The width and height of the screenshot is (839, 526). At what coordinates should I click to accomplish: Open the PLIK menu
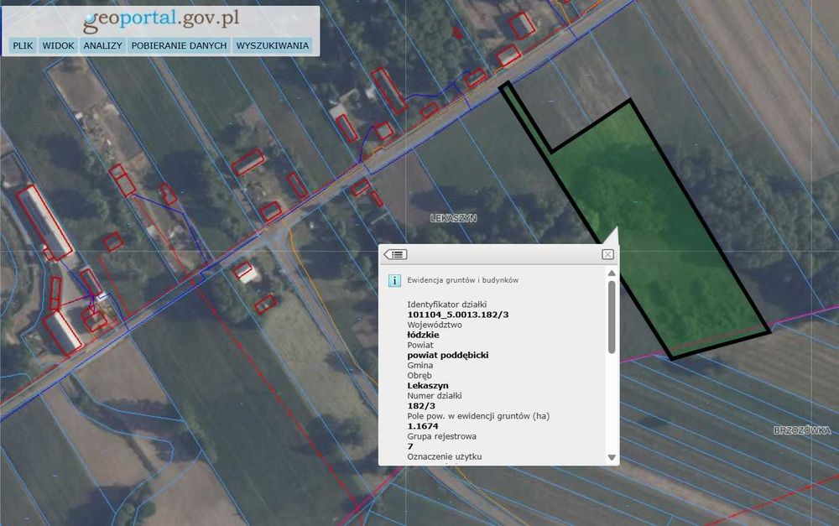click(23, 45)
